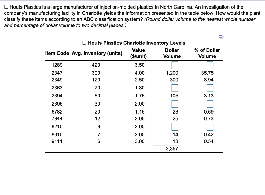This screenshot has height=195, width=265.
Task: Click unit value 1.15
Action: [139, 112]
